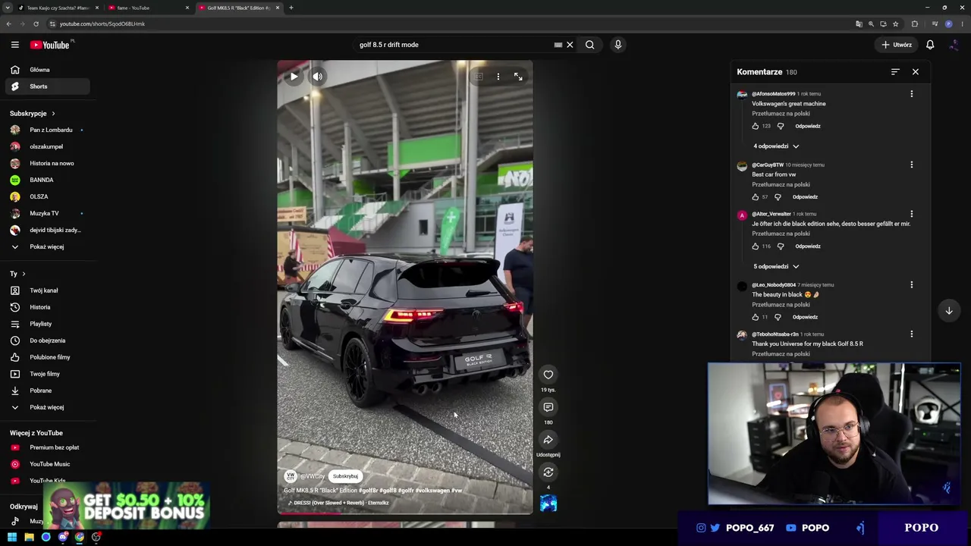Open options for @Leo_Nobody0804 comment
Screen dimensions: 971x546
click(x=912, y=285)
